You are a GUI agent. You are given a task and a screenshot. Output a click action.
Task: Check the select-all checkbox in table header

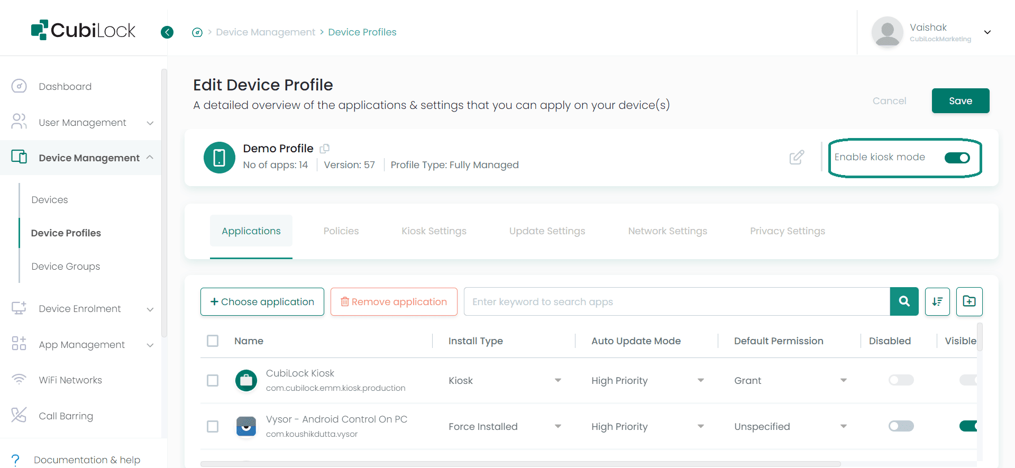click(x=213, y=341)
